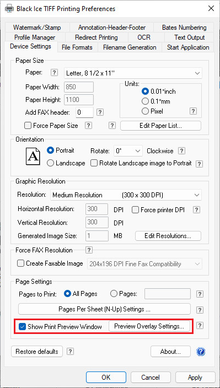
Task: Click the Add FAX header input field
Action: (x=84, y=112)
